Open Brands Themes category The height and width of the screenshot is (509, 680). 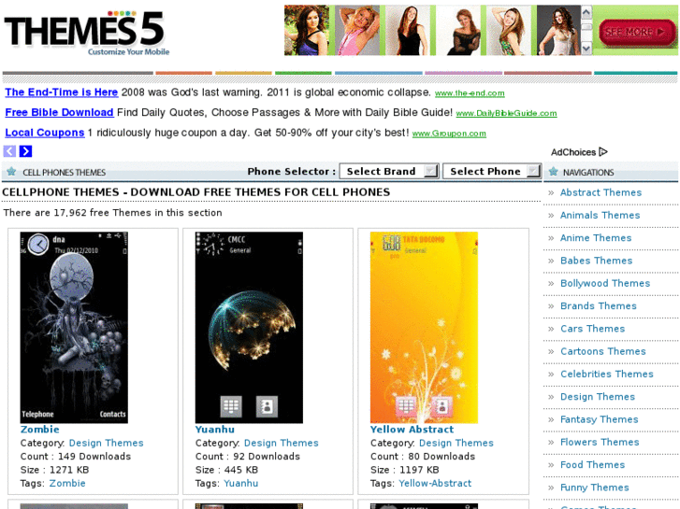tap(598, 305)
